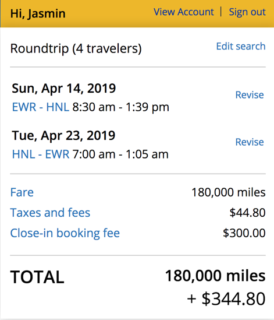Click the 8:30 am - 1:39 pm times
The height and width of the screenshot is (320, 274).
[x=121, y=107]
